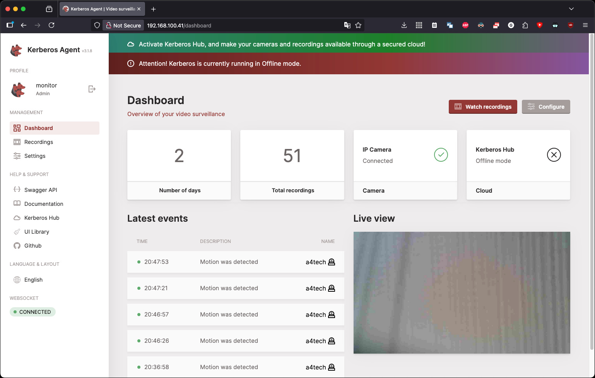Click the Github octocat icon
595x378 pixels.
[17, 246]
